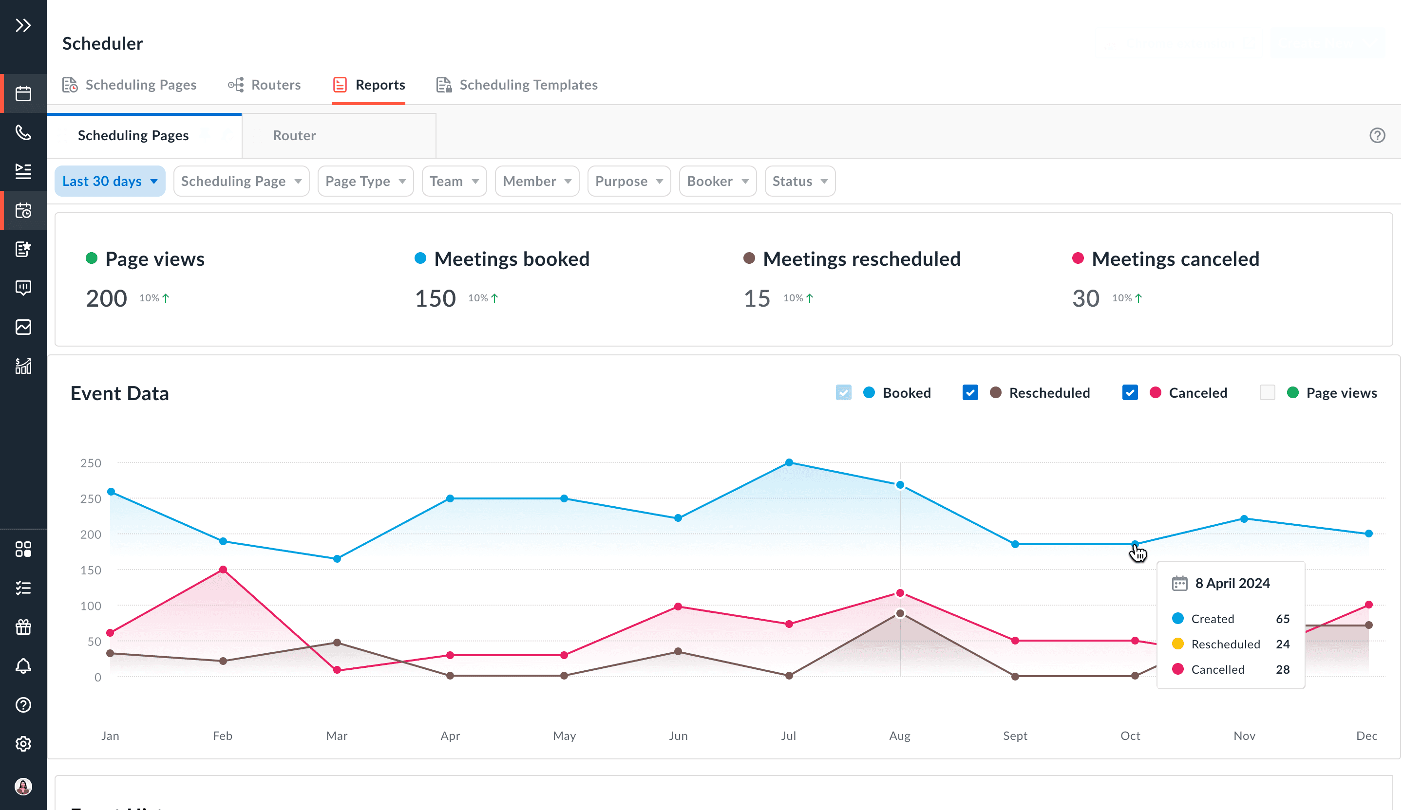Open the Last 30 days dropdown

click(110, 182)
